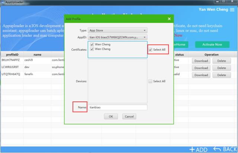Click the AppUploader title bar icon

click(x=3, y=2)
